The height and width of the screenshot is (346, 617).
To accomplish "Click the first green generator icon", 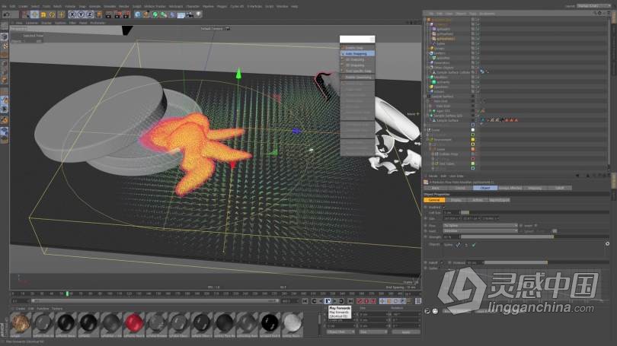I will click(x=155, y=14).
